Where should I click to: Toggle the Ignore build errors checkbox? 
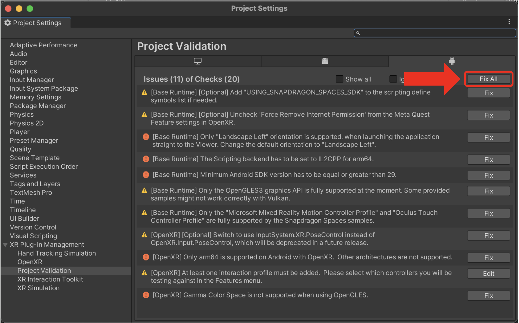[x=393, y=79]
